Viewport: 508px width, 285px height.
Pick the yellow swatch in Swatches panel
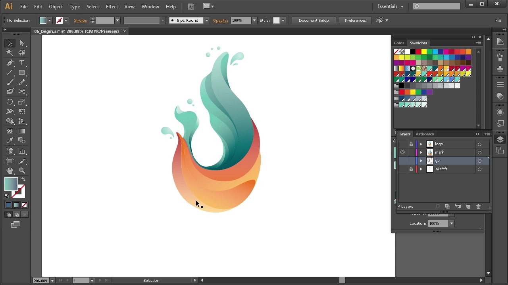coord(424,52)
